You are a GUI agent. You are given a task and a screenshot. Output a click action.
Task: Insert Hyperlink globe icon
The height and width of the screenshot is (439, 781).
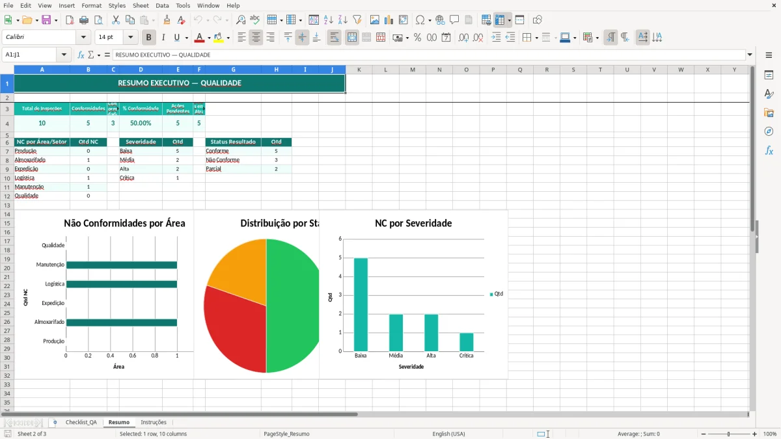[440, 20]
